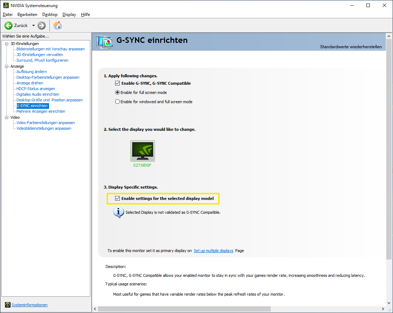The height and width of the screenshot is (313, 393).
Task: Open the home page house icon
Action: [x=58, y=25]
